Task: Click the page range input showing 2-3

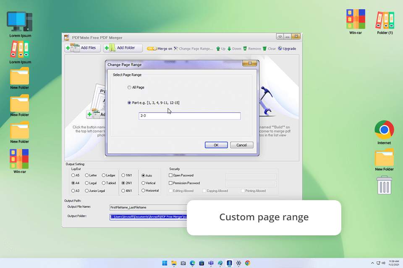Action: coord(190,116)
